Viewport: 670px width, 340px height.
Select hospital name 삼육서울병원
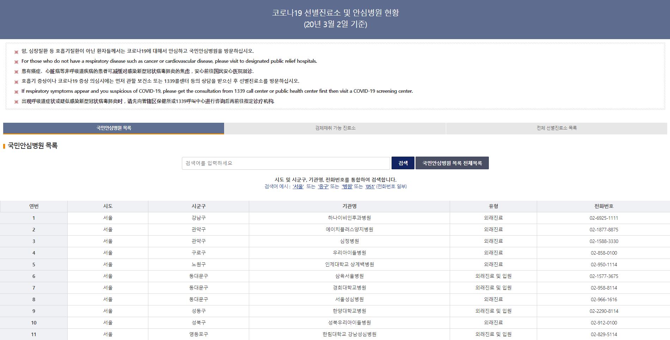[349, 276]
